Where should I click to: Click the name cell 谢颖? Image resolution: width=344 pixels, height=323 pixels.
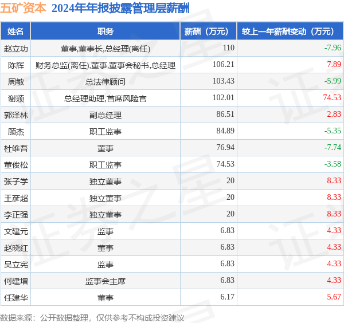click(16, 99)
